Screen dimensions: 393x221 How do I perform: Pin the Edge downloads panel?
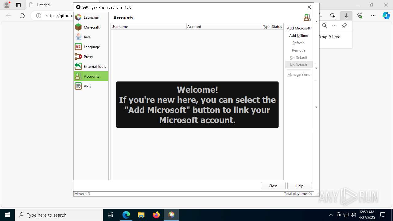click(x=344, y=25)
